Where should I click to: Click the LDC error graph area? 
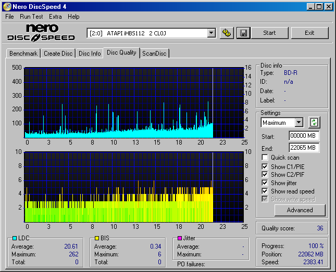[x=134, y=103]
